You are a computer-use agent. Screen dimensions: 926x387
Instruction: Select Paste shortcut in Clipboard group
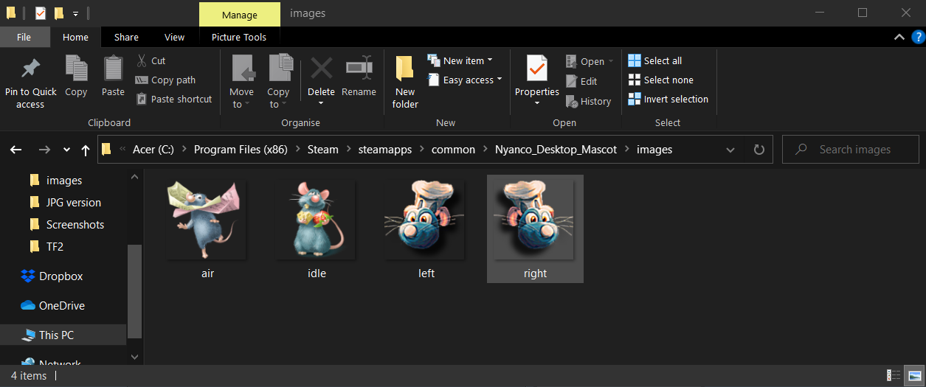(x=174, y=99)
